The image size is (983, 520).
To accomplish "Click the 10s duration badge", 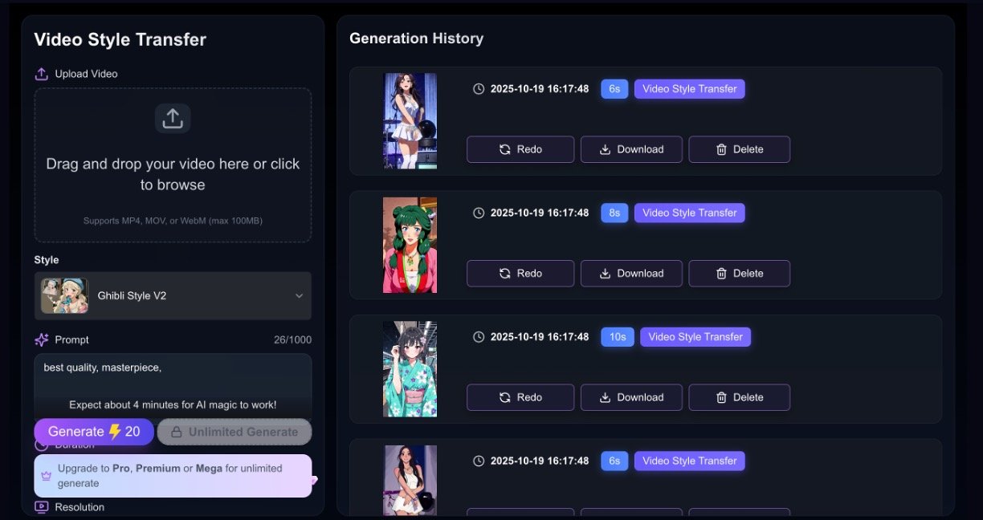I will coord(617,337).
